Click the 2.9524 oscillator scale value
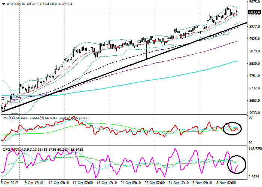The height and width of the screenshot is (187, 262). pos(254,177)
